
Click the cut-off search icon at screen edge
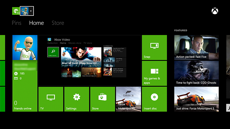coord(228,108)
